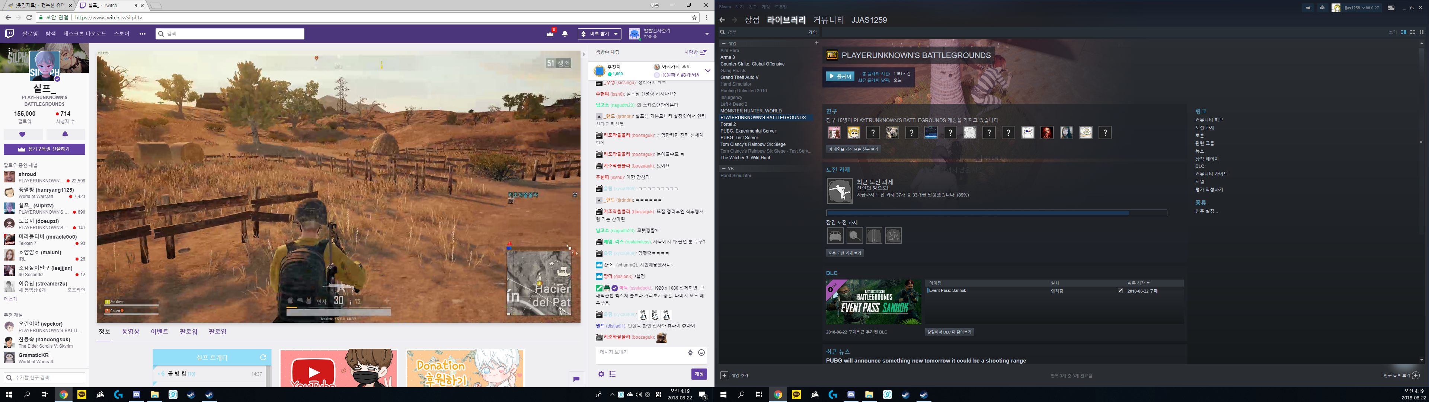Image resolution: width=1429 pixels, height=402 pixels.
Task: Show hidden tray icons on the left taskbar
Action: click(612, 395)
